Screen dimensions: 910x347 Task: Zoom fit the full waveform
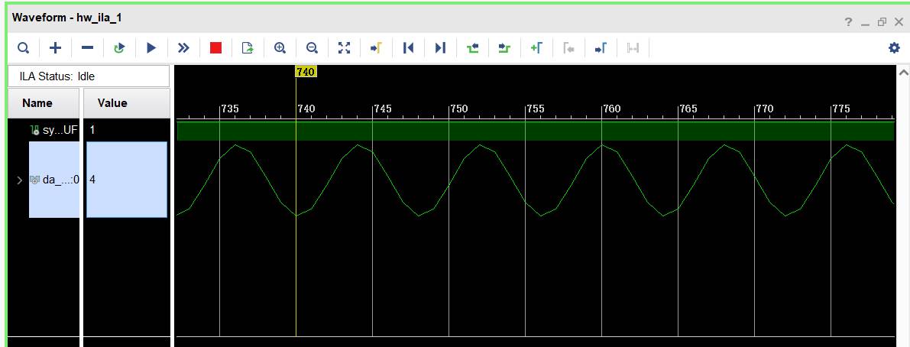344,48
